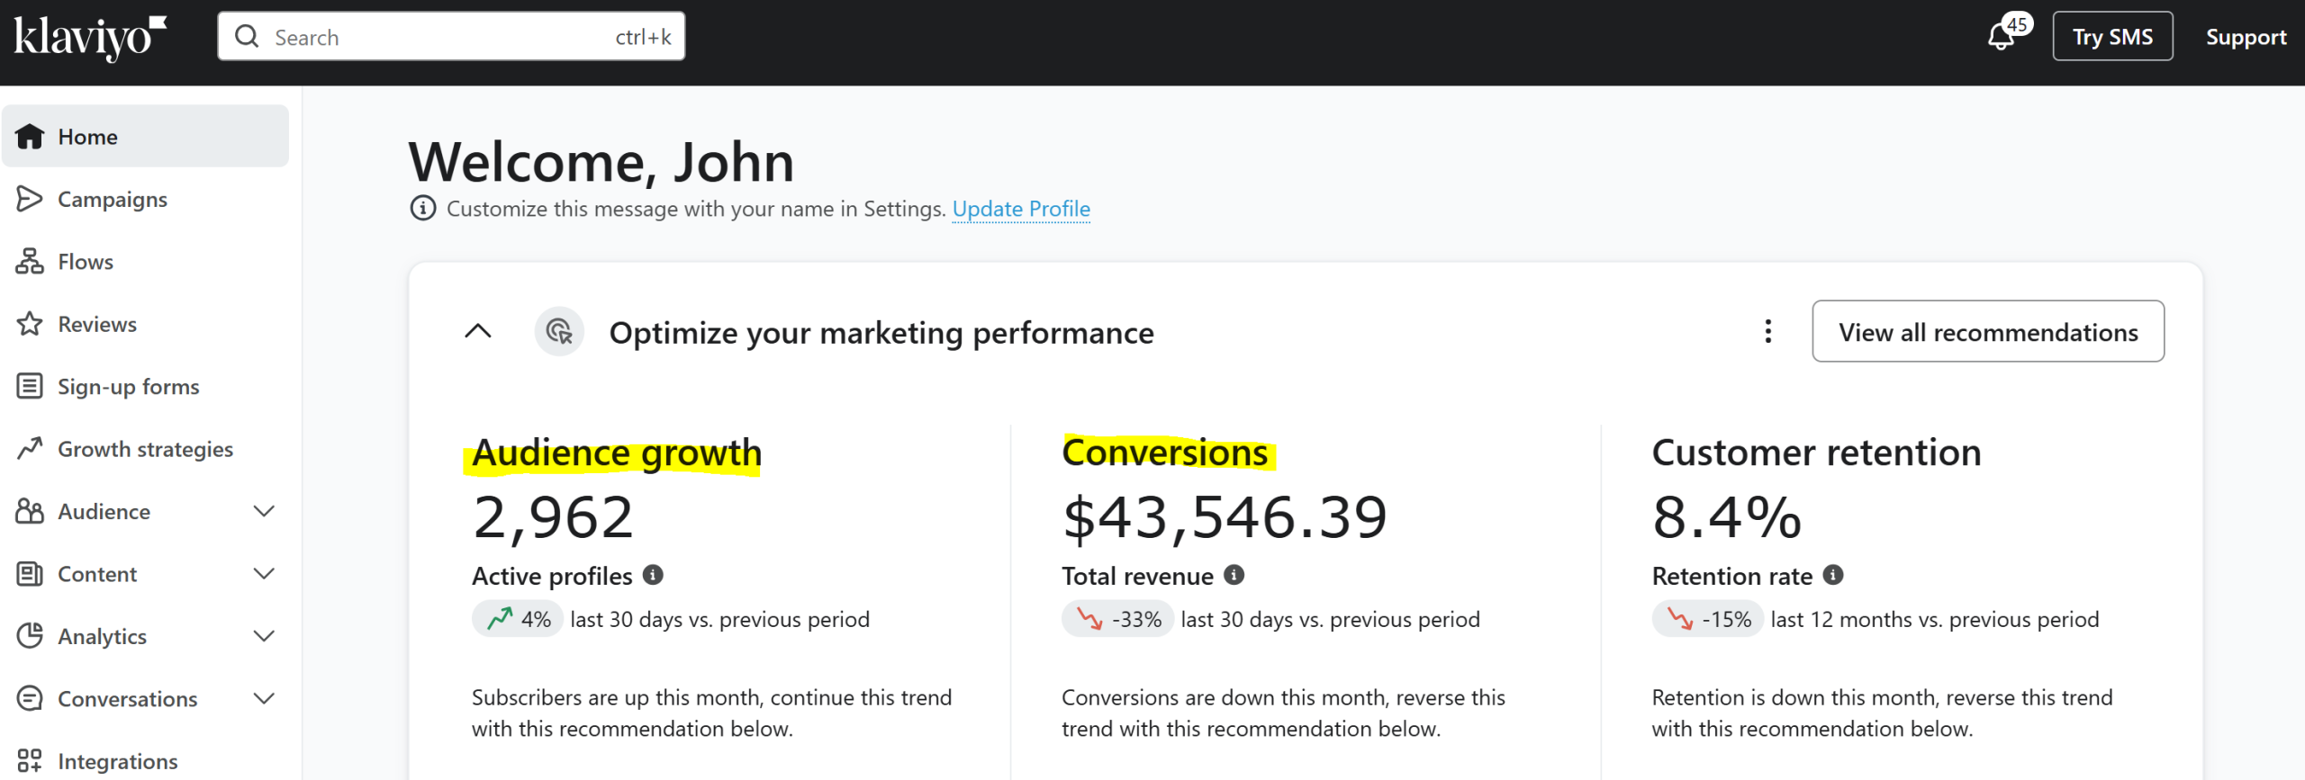Follow the Update Profile link
This screenshot has width=2305, height=780.
point(1021,209)
